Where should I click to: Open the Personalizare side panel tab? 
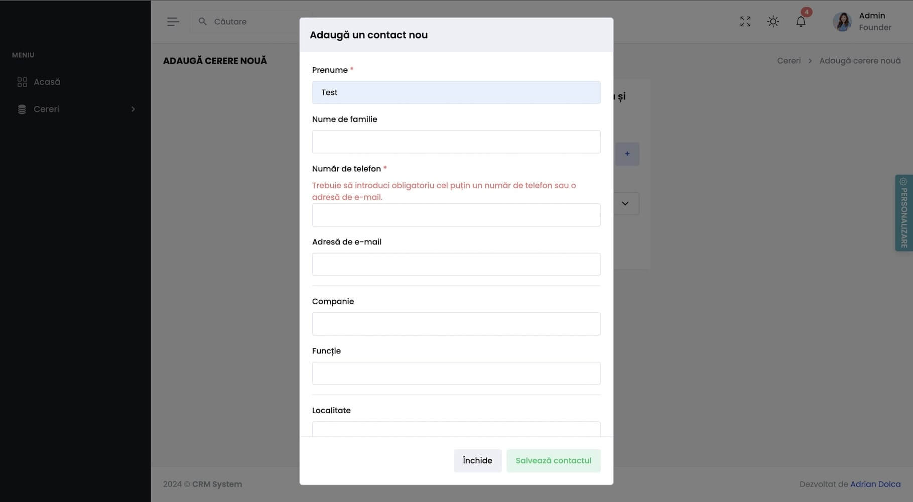pyautogui.click(x=903, y=213)
